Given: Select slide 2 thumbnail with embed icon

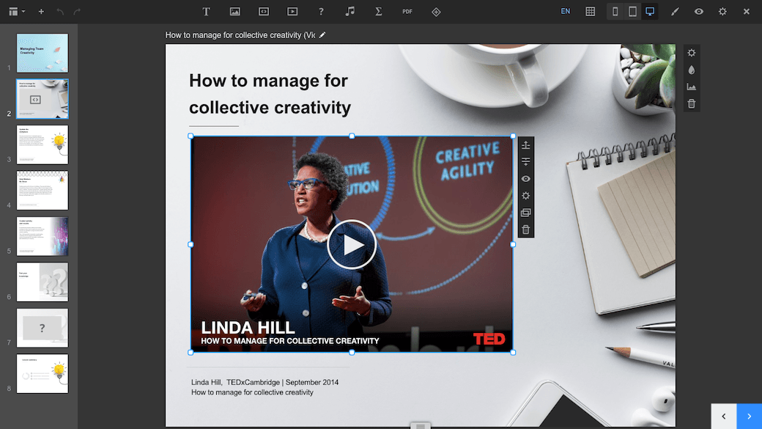Looking at the screenshot, I should (x=42, y=99).
